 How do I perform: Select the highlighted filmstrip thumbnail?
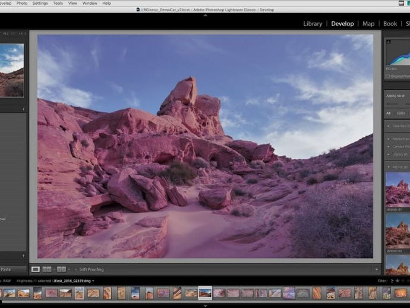[205, 293]
